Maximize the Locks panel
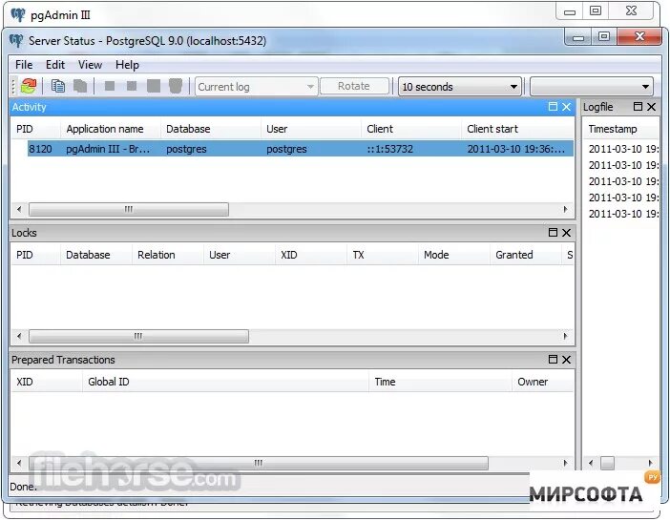This screenshot has height=520, width=670. coord(553,233)
